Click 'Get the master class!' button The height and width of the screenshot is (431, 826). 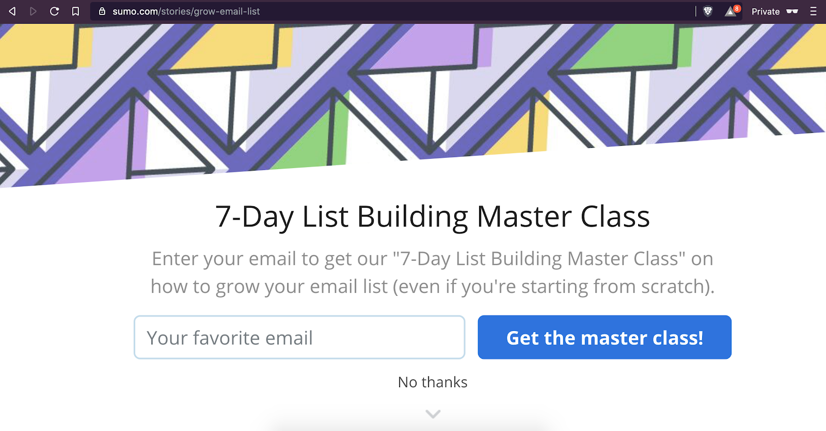(x=605, y=337)
